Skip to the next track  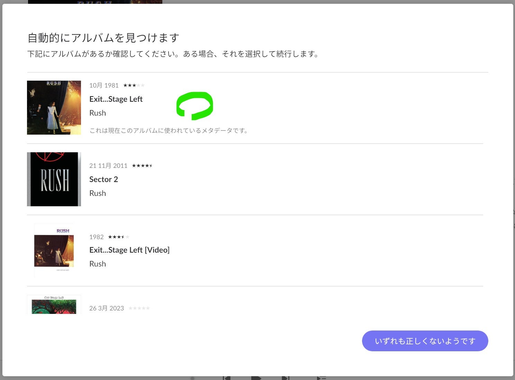(285, 378)
